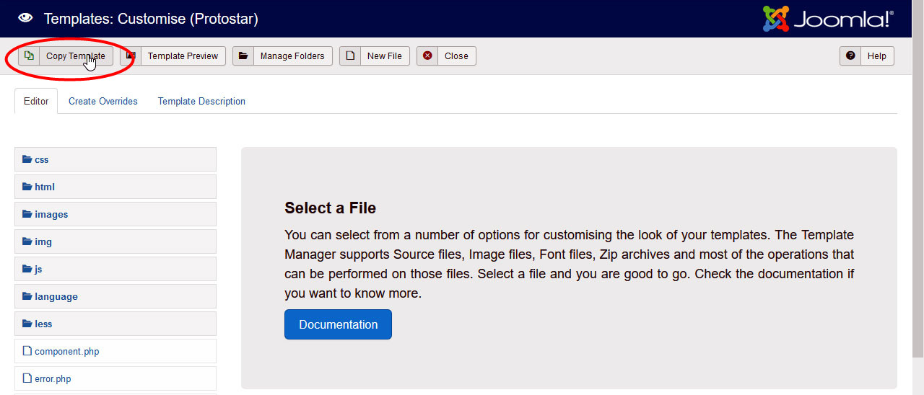Switch to the Template Description tab
The height and width of the screenshot is (395, 924).
(x=201, y=101)
